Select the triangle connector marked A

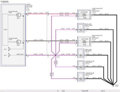(9, 55)
